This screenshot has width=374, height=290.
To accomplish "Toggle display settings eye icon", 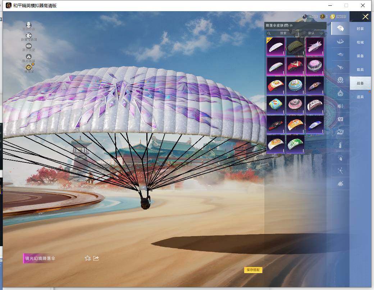I will point(28,46).
